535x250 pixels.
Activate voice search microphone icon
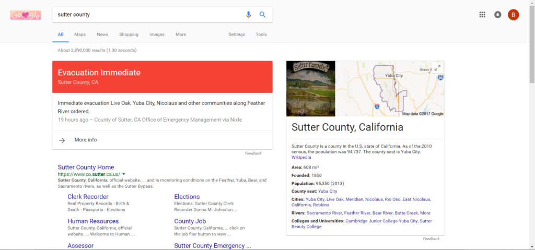tap(248, 15)
